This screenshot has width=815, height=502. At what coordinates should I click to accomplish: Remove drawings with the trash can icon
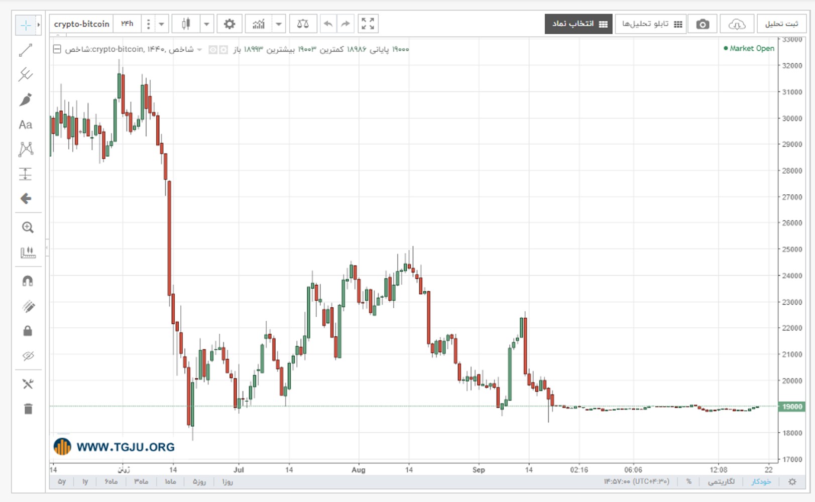[28, 409]
